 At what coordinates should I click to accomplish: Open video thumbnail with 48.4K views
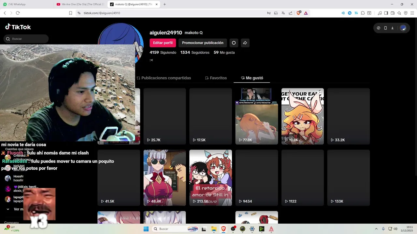tap(165, 178)
